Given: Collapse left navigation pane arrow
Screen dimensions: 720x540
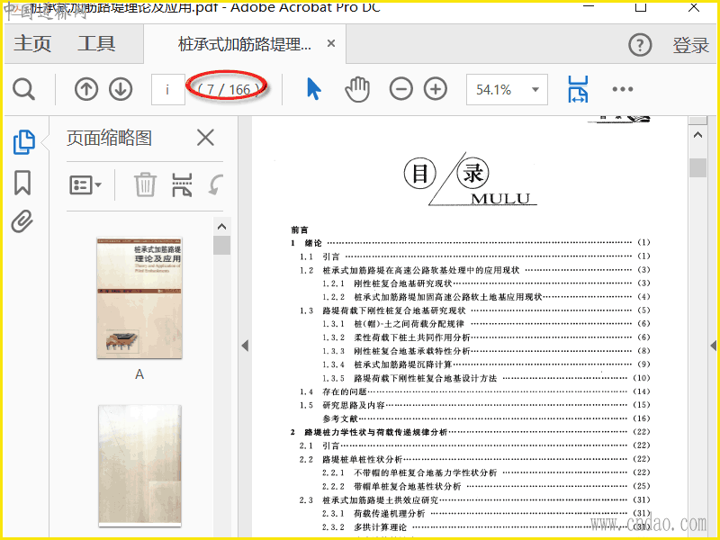Looking at the screenshot, I should [x=245, y=346].
